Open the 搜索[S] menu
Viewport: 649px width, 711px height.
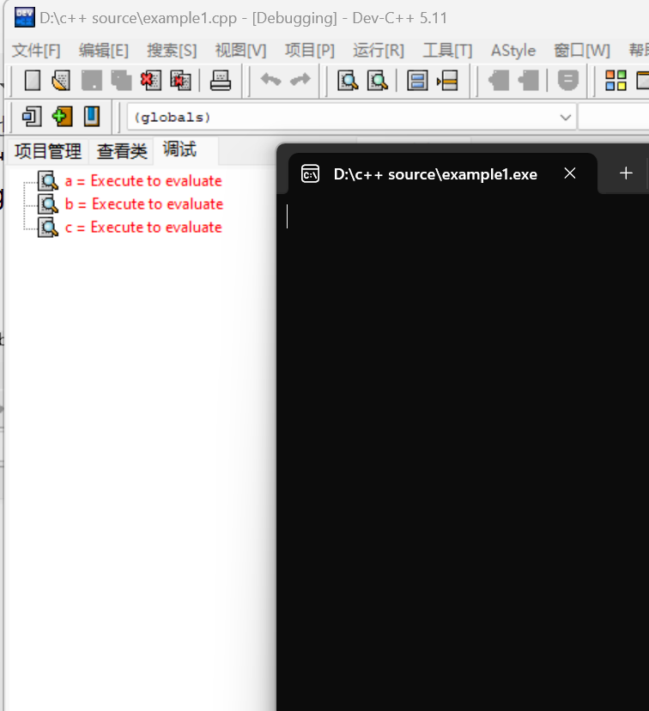[172, 51]
